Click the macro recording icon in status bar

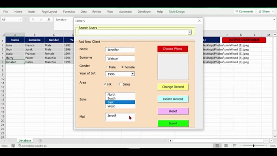coord(13,146)
